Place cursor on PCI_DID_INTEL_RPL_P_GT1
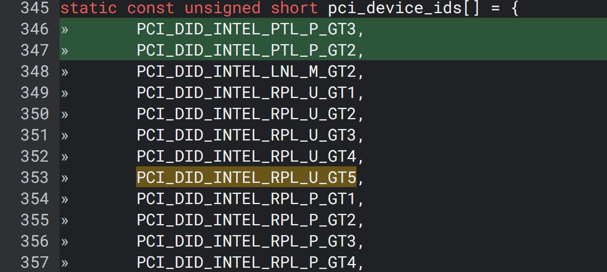Screen dimensions: 607x272 (x=246, y=199)
